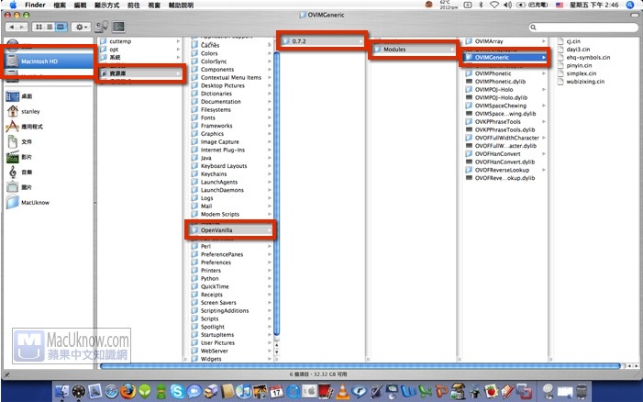Toggle toolbar with the pill button
Screen dimensions: 643x402
[635, 15]
